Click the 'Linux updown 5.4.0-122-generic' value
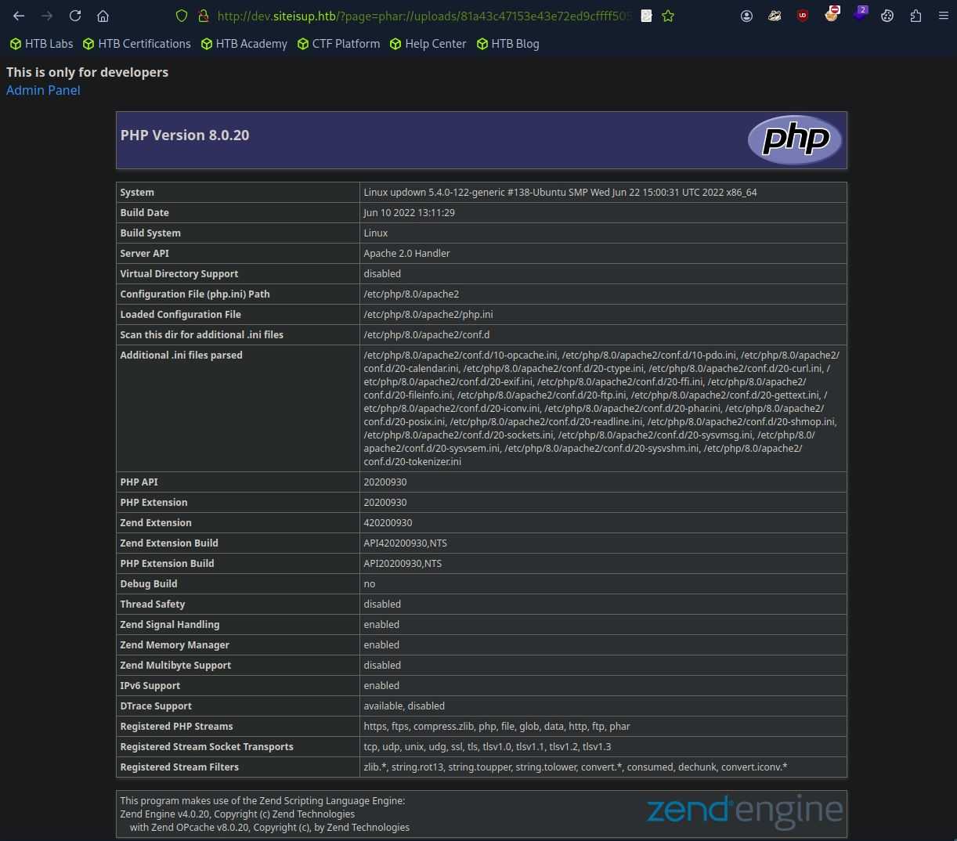The image size is (957, 841). coord(560,192)
